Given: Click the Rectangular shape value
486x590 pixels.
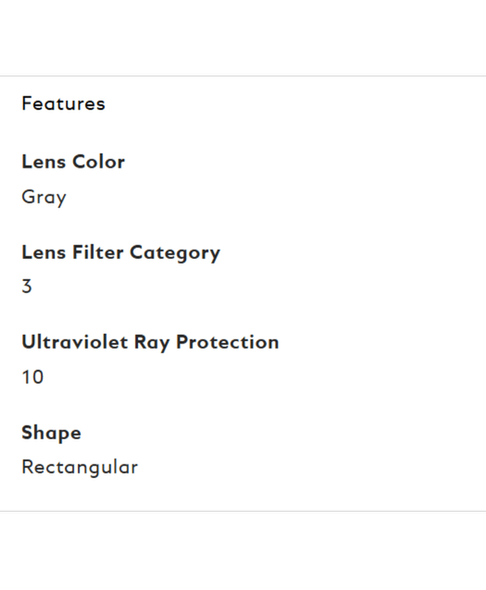Looking at the screenshot, I should point(79,466).
